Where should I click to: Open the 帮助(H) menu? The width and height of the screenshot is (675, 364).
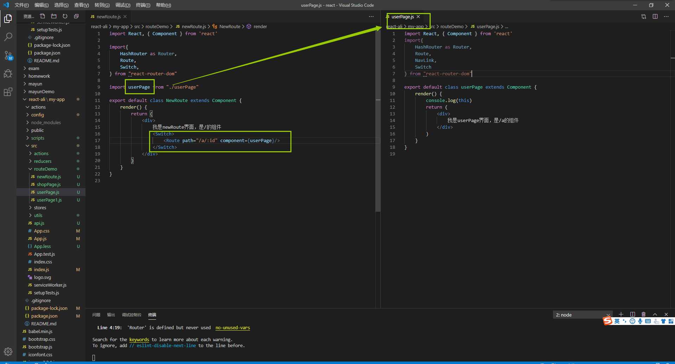(x=163, y=5)
